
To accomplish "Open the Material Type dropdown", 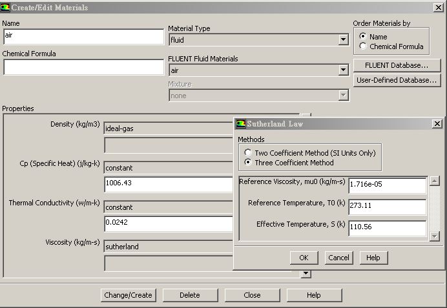I will pyautogui.click(x=343, y=40).
